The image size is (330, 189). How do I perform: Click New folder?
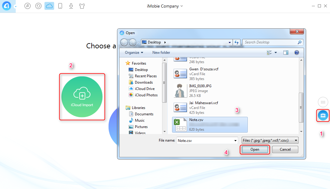(161, 53)
